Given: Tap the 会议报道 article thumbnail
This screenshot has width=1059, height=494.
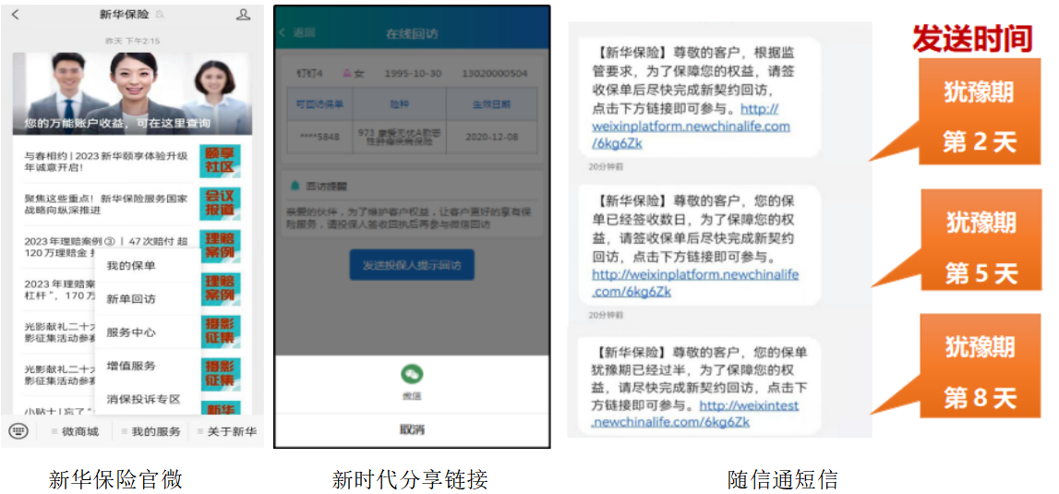Looking at the screenshot, I should tap(220, 203).
